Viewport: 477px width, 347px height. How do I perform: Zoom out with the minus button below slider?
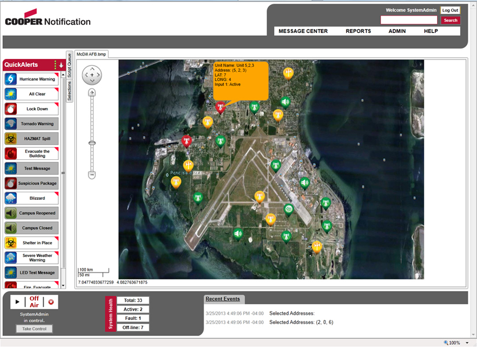92,175
